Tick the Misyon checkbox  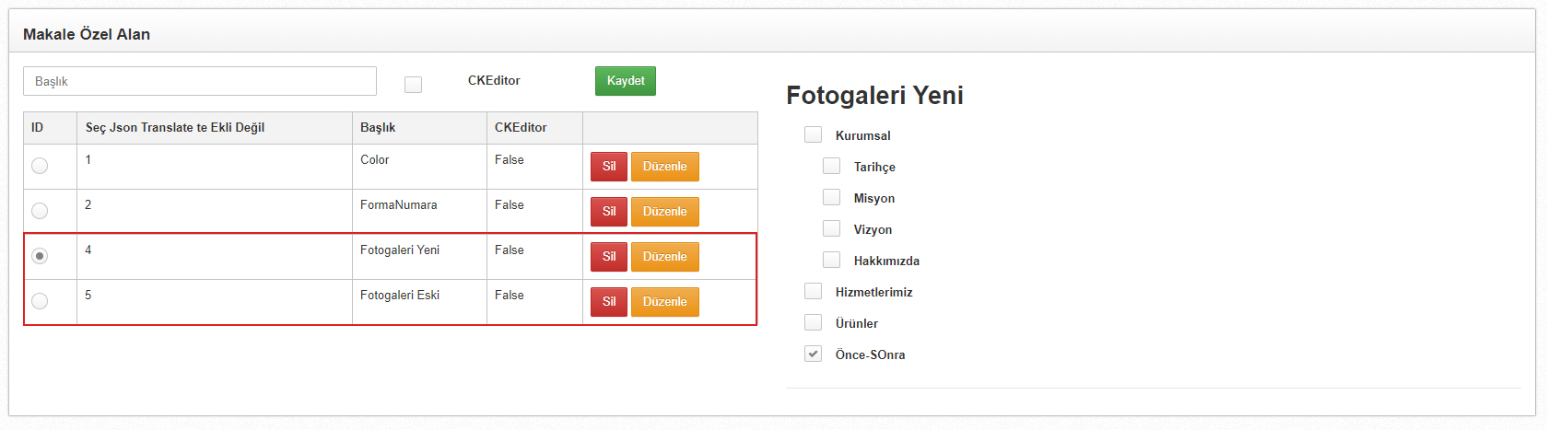(831, 197)
